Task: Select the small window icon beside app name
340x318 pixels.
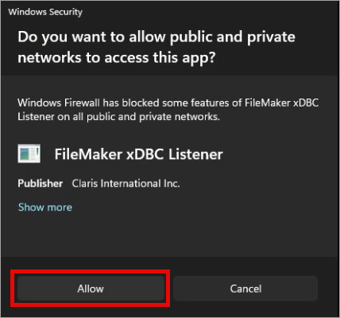Action: 29,153
